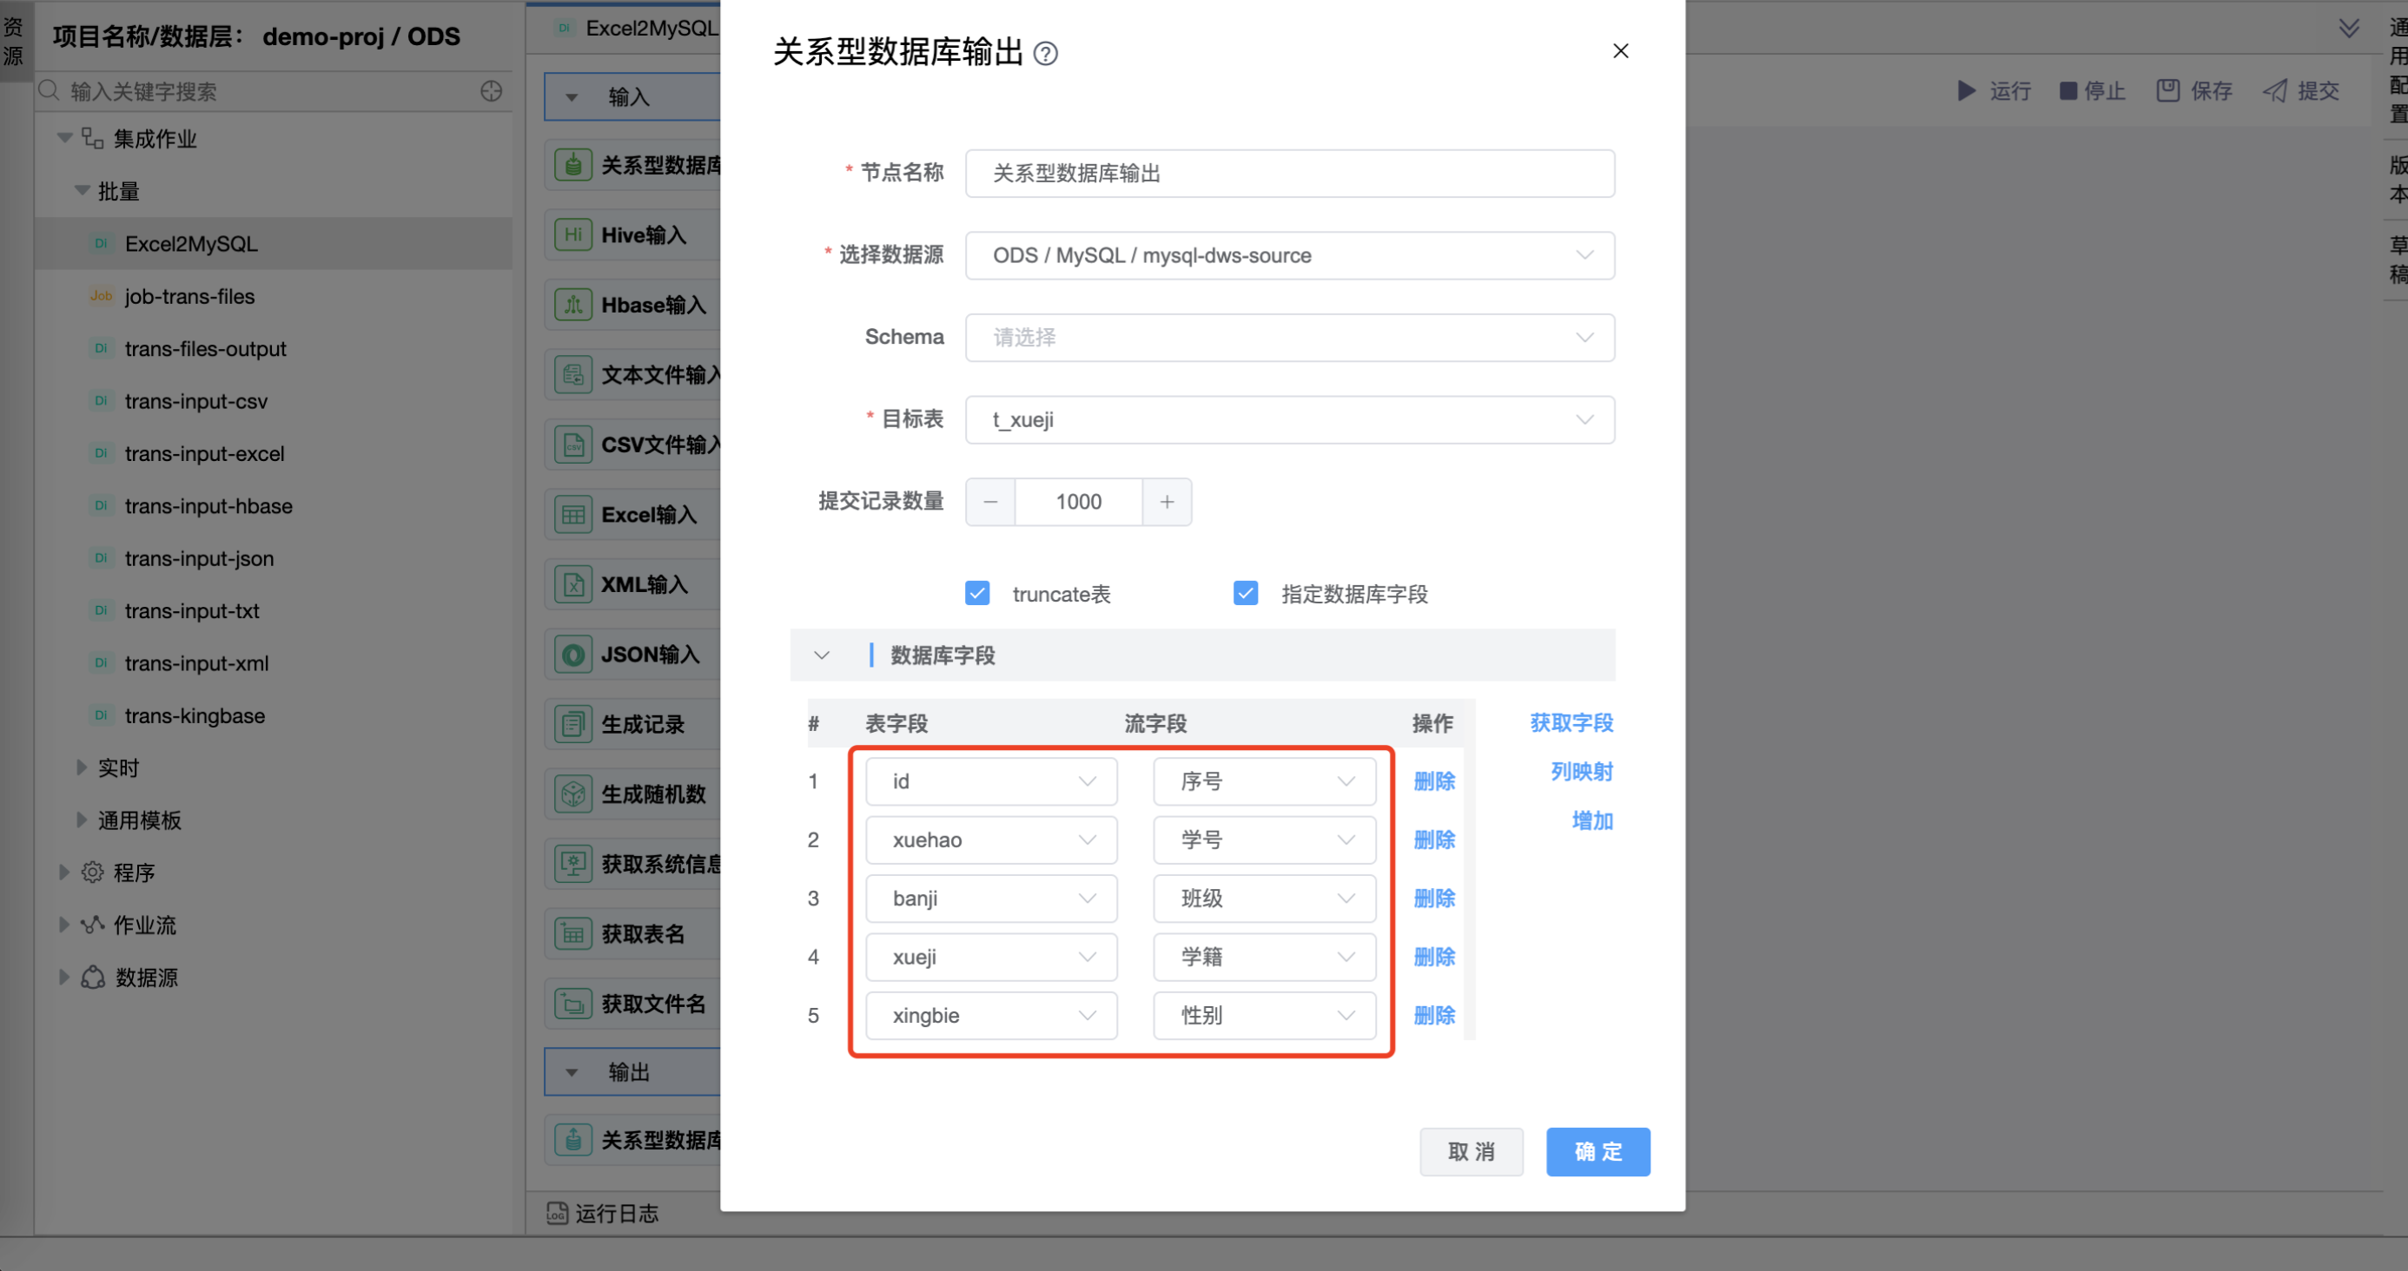Viewport: 2408px width, 1271px height.
Task: Click the locate icon in search box
Action: click(x=491, y=91)
